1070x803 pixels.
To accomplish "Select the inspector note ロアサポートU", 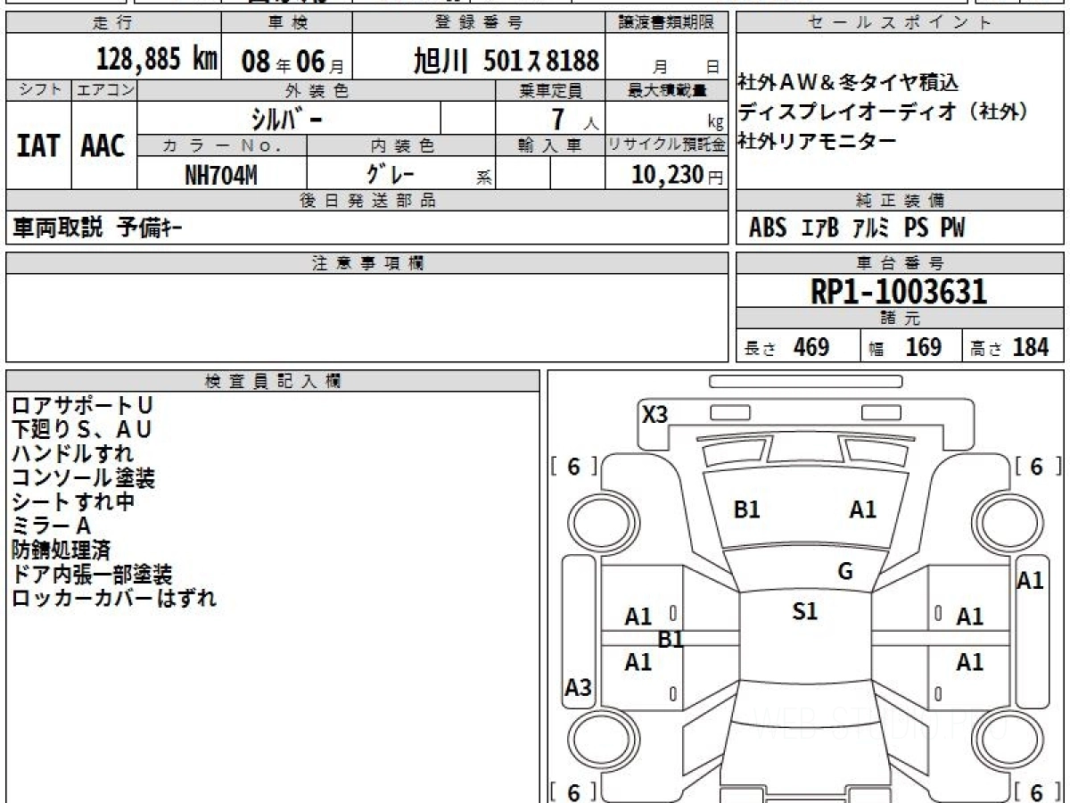I will click(x=82, y=406).
